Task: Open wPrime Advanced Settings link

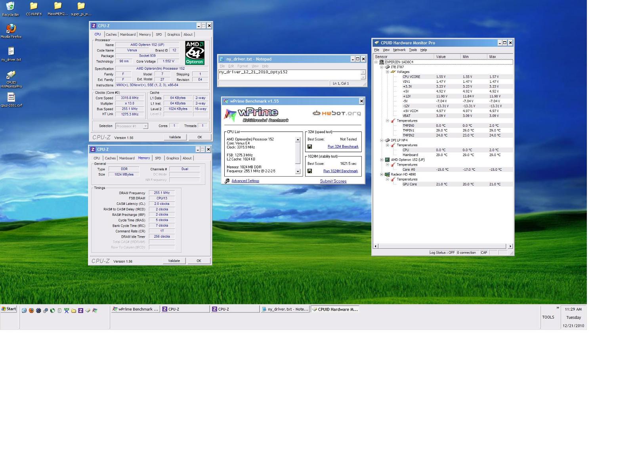Action: tap(245, 181)
